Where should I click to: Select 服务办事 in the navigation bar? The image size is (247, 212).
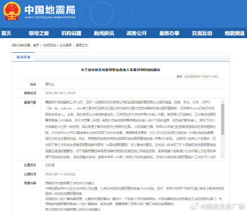pyautogui.click(x=170, y=33)
